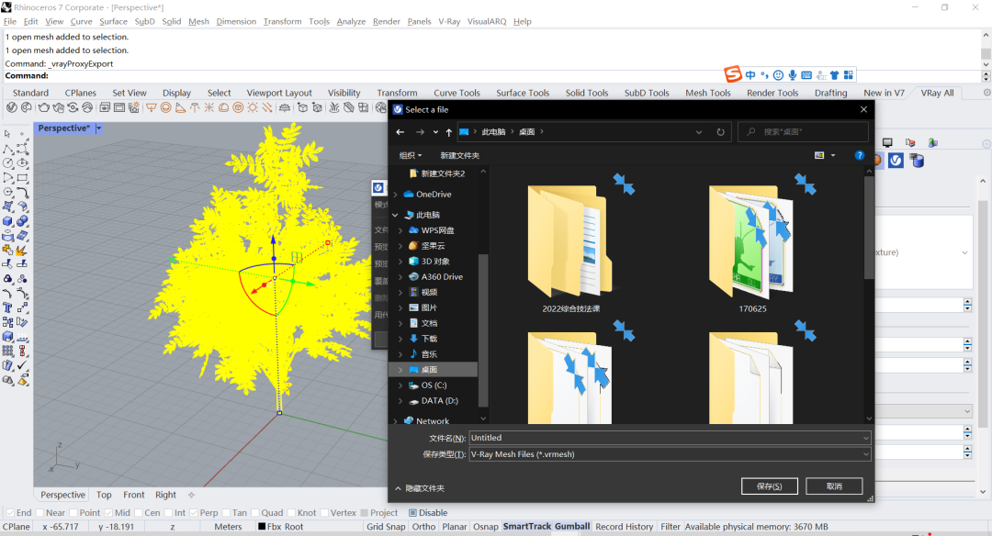Click the Array tool icon
The image size is (992, 536).
(x=7, y=350)
